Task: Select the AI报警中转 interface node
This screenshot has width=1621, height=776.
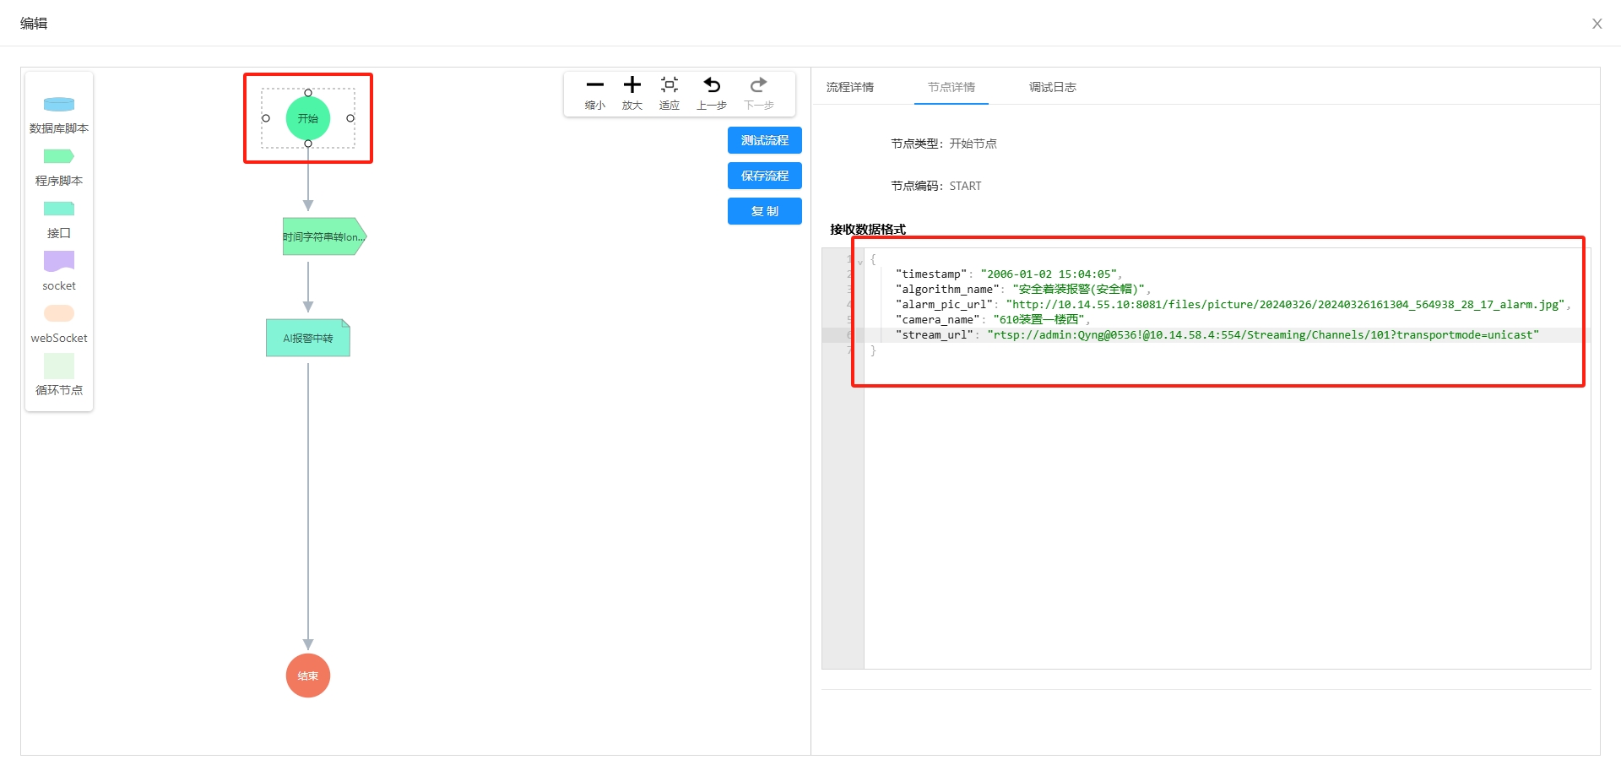Action: tap(308, 338)
